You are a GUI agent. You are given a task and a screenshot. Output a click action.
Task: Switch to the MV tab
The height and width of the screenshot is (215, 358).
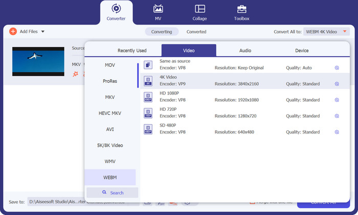(x=158, y=13)
